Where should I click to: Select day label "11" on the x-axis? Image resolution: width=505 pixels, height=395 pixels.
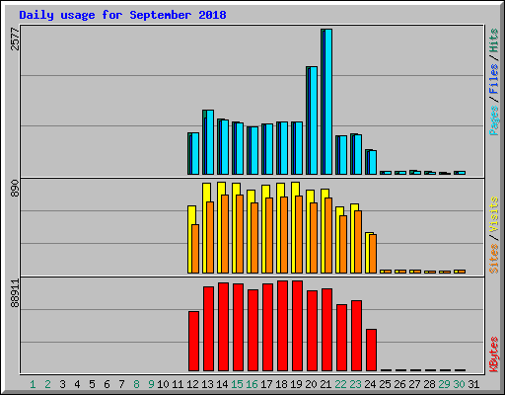click(x=178, y=384)
